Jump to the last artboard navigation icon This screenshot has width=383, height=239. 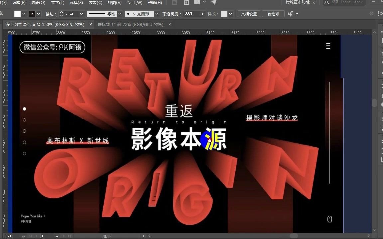click(x=69, y=236)
